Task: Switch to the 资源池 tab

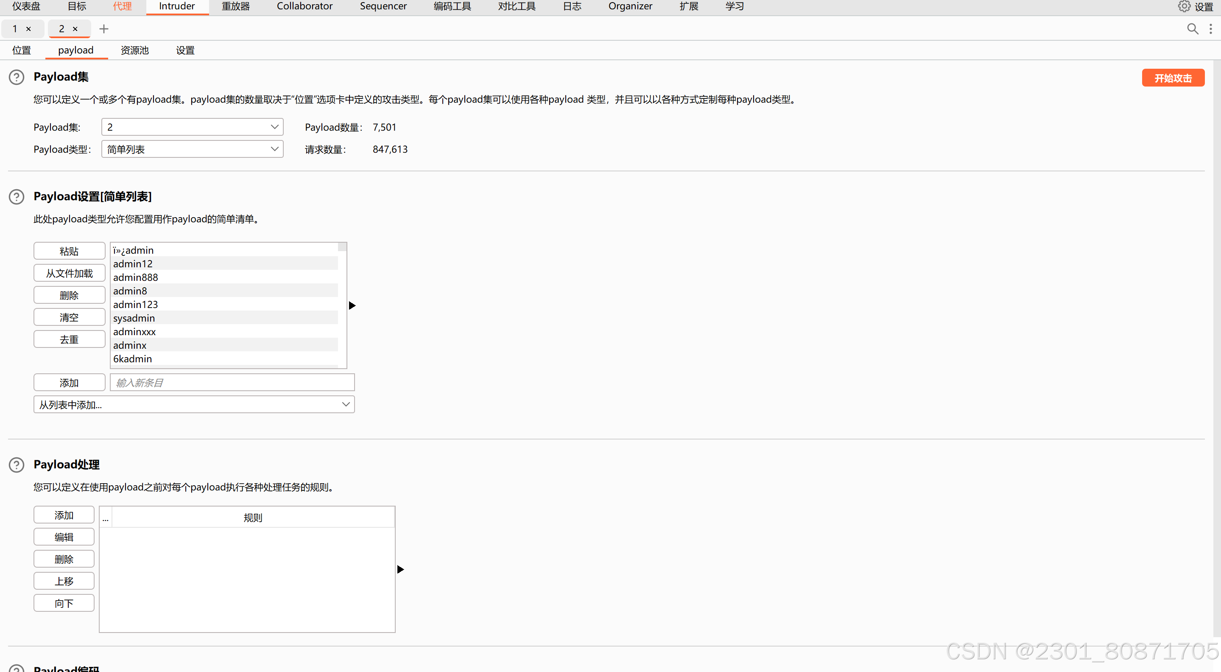Action: pos(134,50)
